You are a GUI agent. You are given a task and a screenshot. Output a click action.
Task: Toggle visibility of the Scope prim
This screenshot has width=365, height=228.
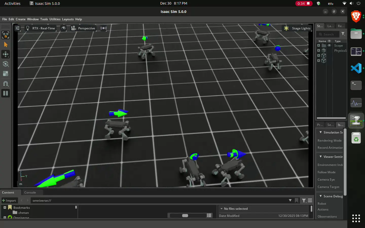pyautogui.click(x=329, y=45)
